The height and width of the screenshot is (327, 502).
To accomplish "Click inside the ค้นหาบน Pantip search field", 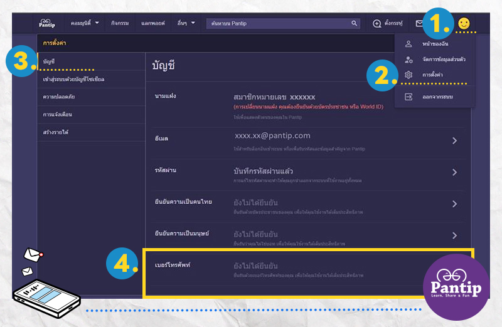I will [276, 23].
